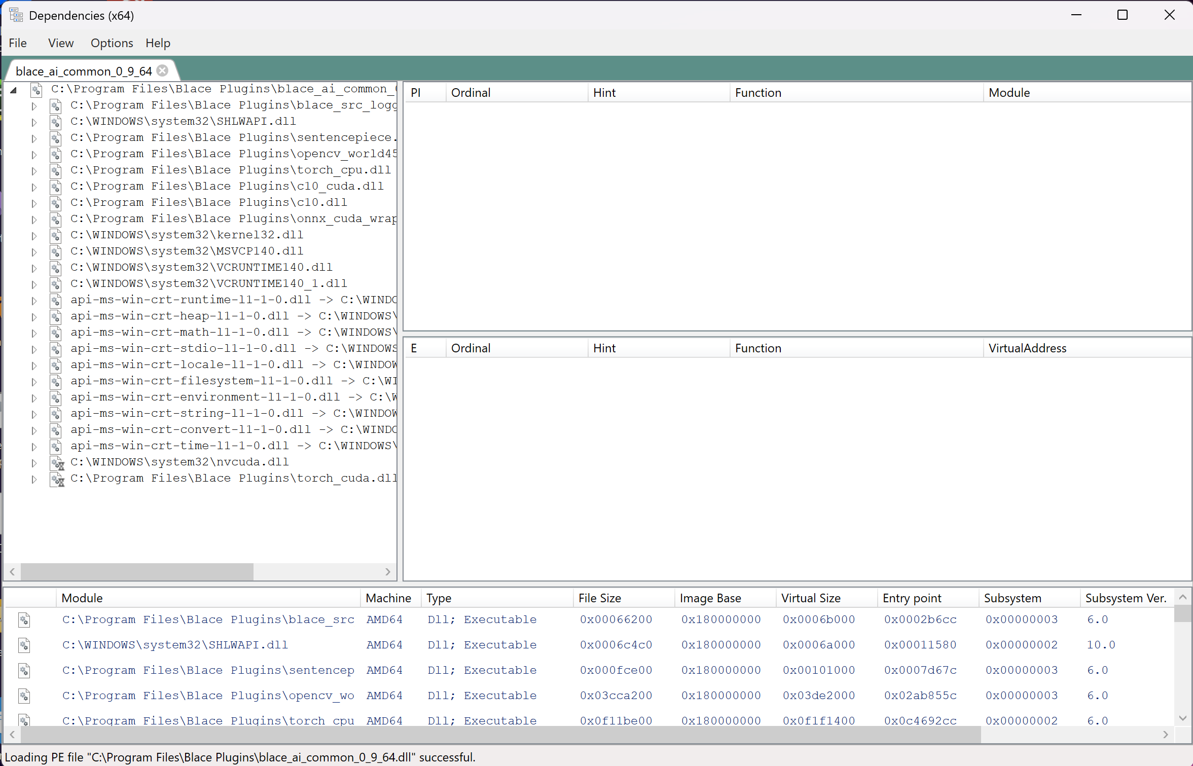Click the module list scroll-down arrow
The image size is (1193, 766).
pos(1182,718)
